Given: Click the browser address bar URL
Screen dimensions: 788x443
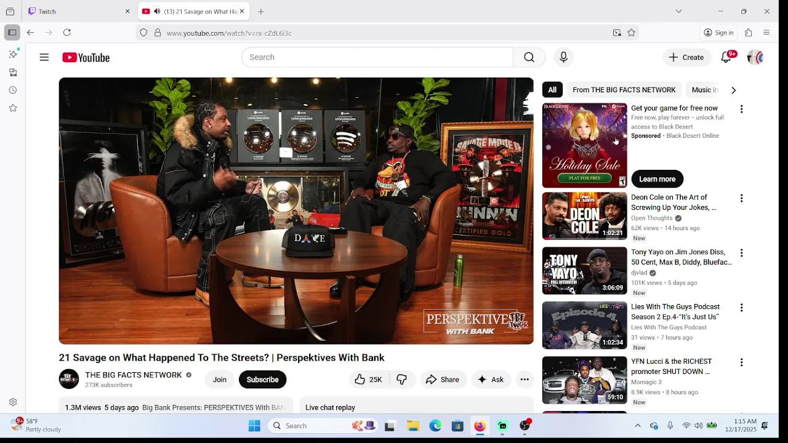Looking at the screenshot, I should click(x=229, y=33).
